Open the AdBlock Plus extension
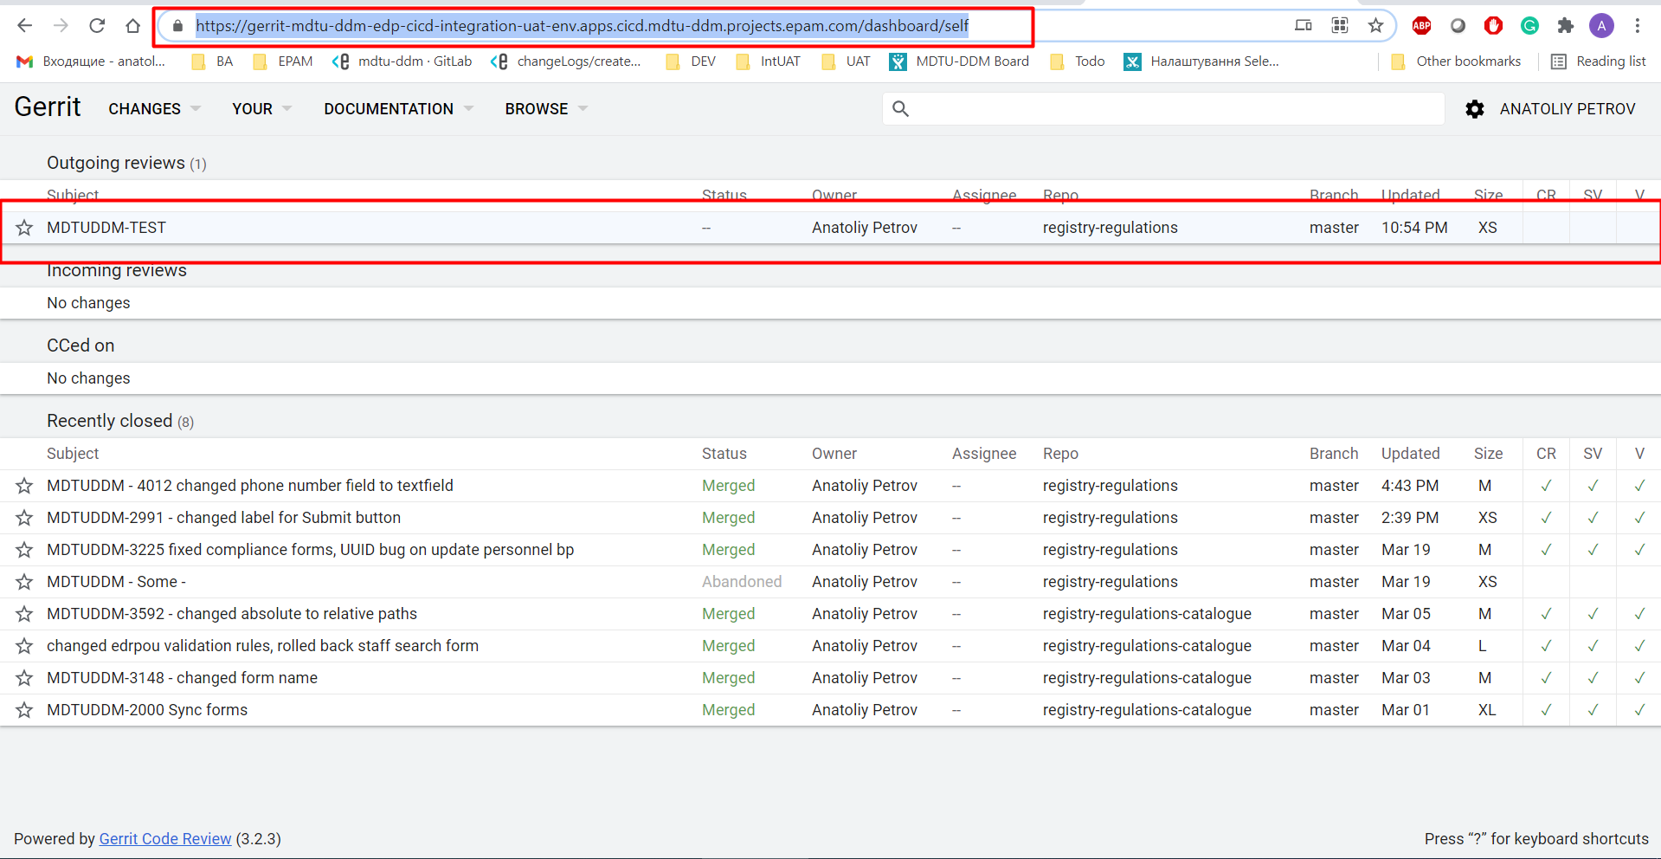Screen dimensions: 1661x859 click(x=1421, y=26)
